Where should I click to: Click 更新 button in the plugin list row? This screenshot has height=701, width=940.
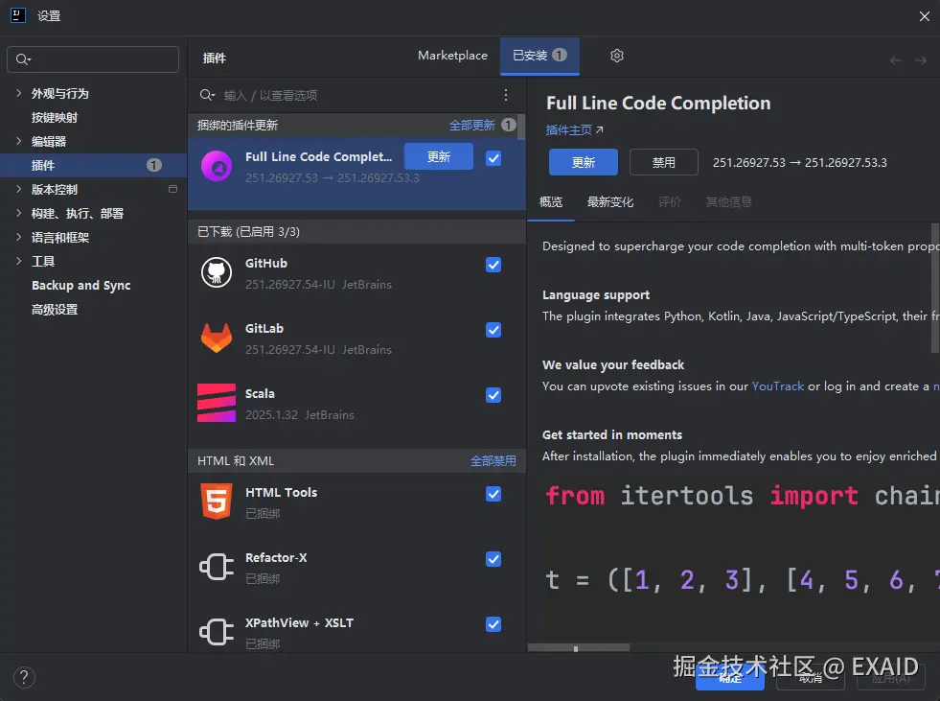pyautogui.click(x=439, y=156)
